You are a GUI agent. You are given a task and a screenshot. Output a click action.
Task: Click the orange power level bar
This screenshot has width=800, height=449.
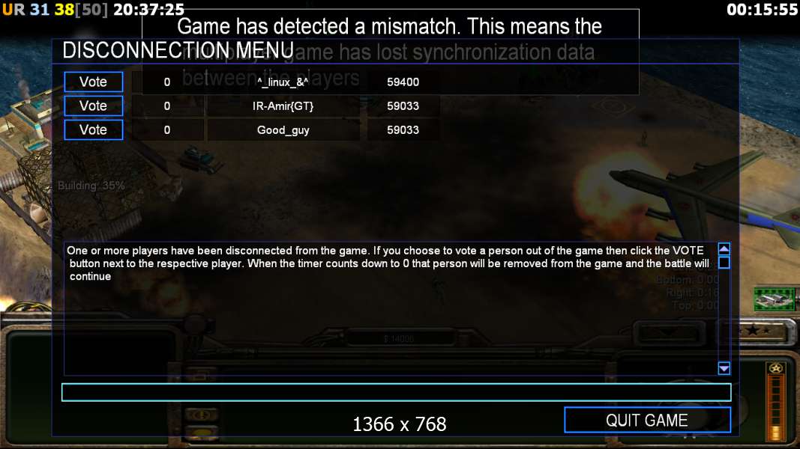click(775, 409)
